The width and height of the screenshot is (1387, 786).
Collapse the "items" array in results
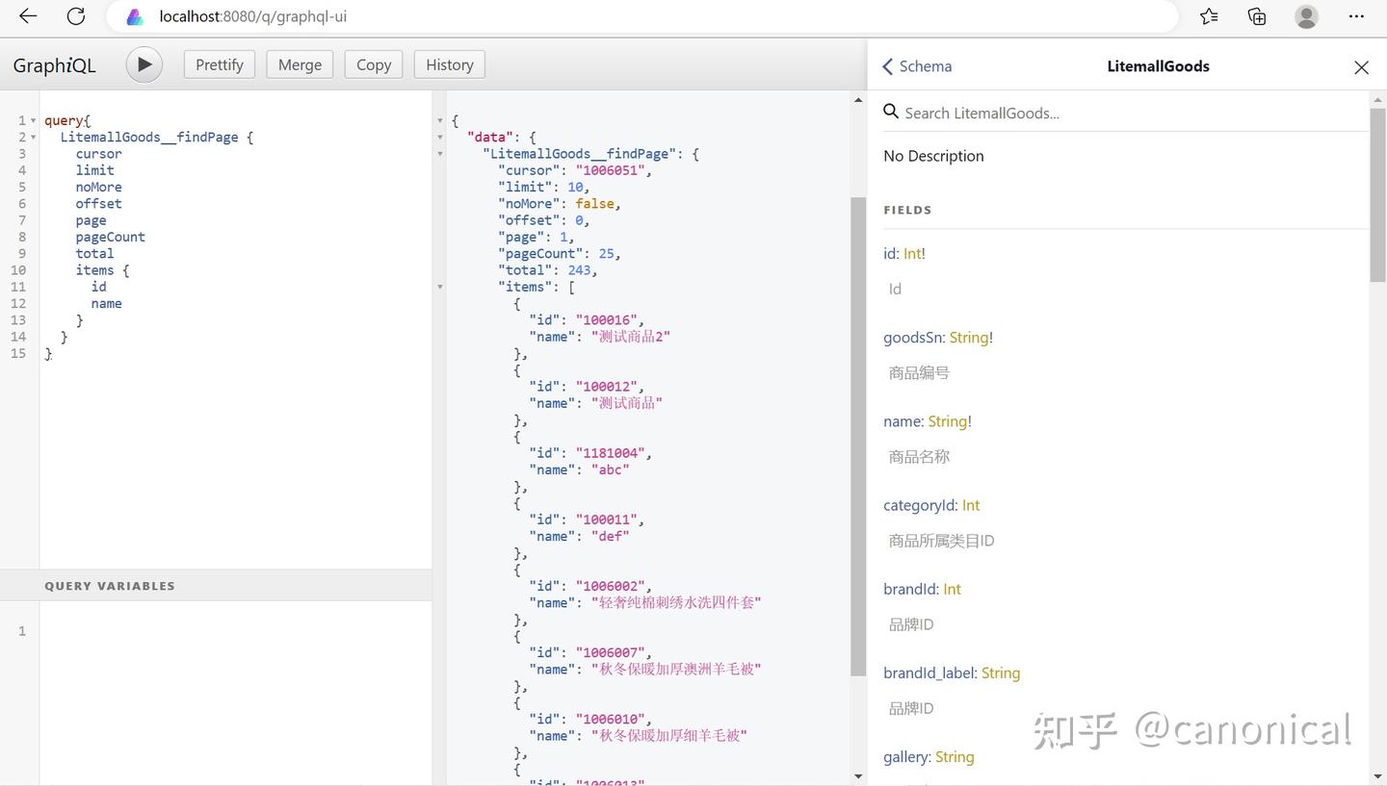[x=440, y=287]
